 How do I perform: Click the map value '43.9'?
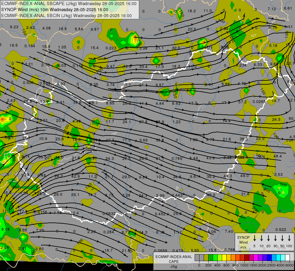210,158
